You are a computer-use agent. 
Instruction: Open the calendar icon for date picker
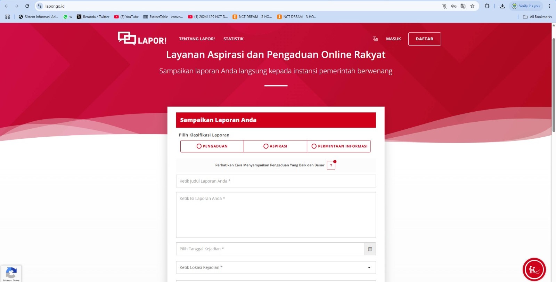pos(370,249)
